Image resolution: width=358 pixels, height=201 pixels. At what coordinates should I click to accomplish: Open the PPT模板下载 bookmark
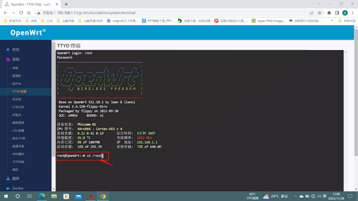158,21
